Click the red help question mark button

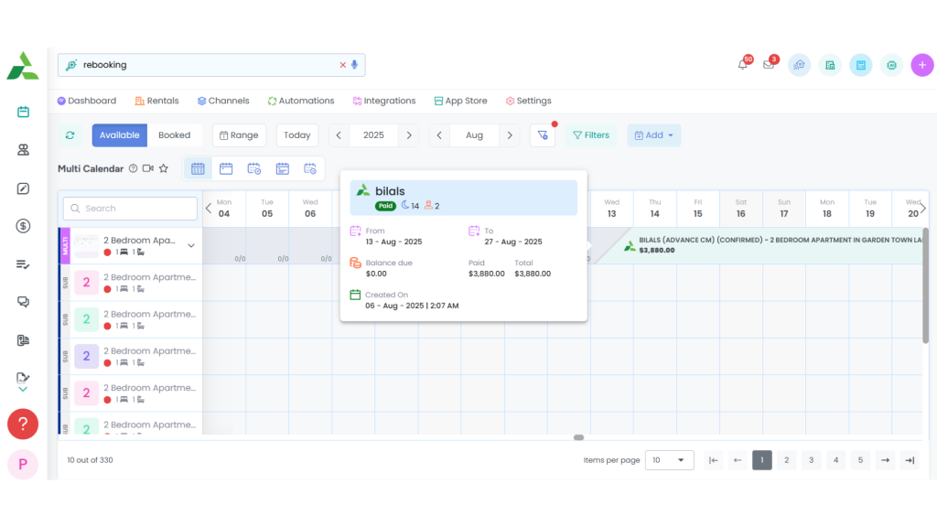23,425
